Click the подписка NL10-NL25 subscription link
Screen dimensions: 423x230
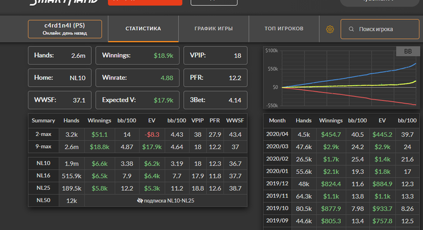169,200
